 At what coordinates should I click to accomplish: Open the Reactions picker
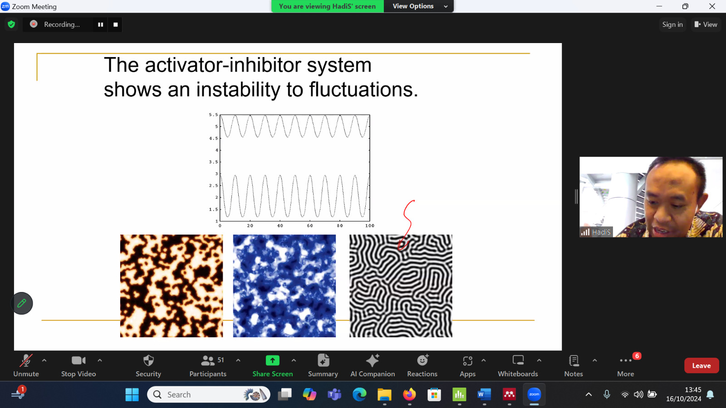[422, 365]
